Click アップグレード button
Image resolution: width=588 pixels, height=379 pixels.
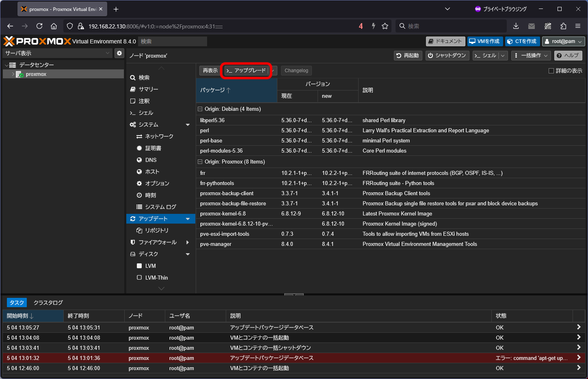click(246, 71)
